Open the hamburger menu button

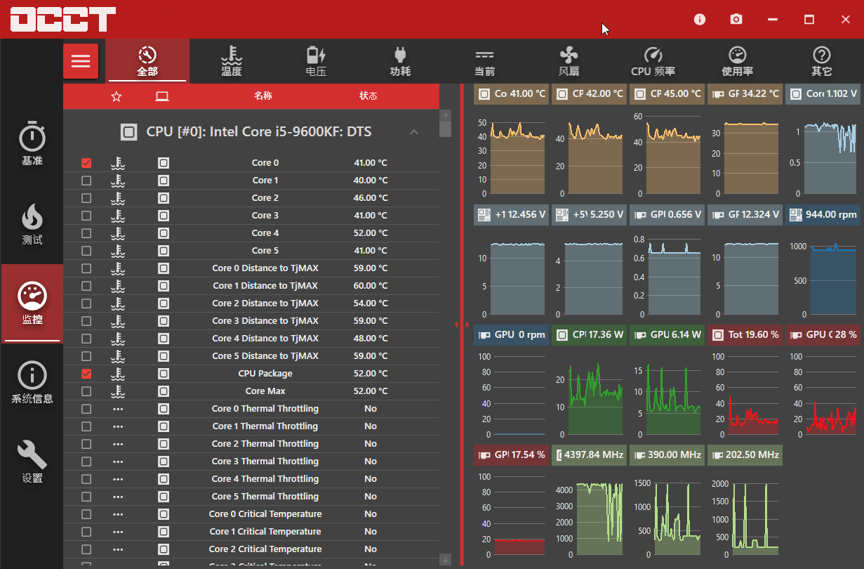point(81,61)
